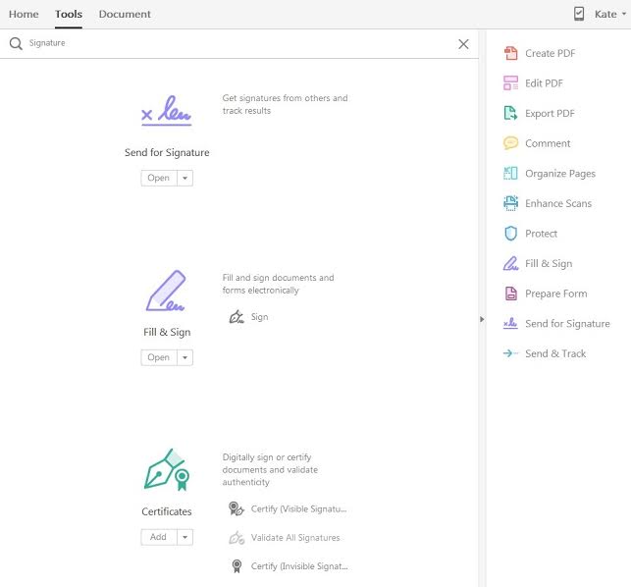The height and width of the screenshot is (587, 631).
Task: Click the Prepare Form label
Action: pos(555,293)
